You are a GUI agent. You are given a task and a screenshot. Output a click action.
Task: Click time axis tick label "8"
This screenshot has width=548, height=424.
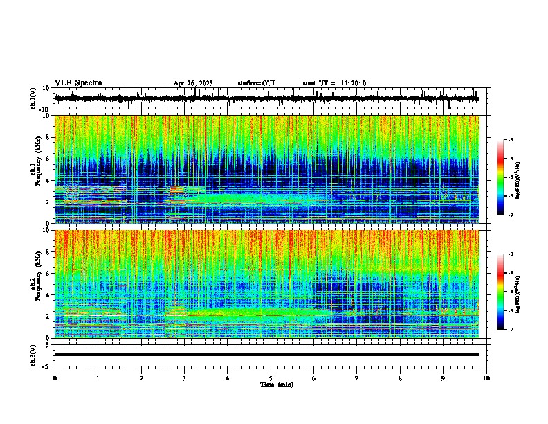400,378
